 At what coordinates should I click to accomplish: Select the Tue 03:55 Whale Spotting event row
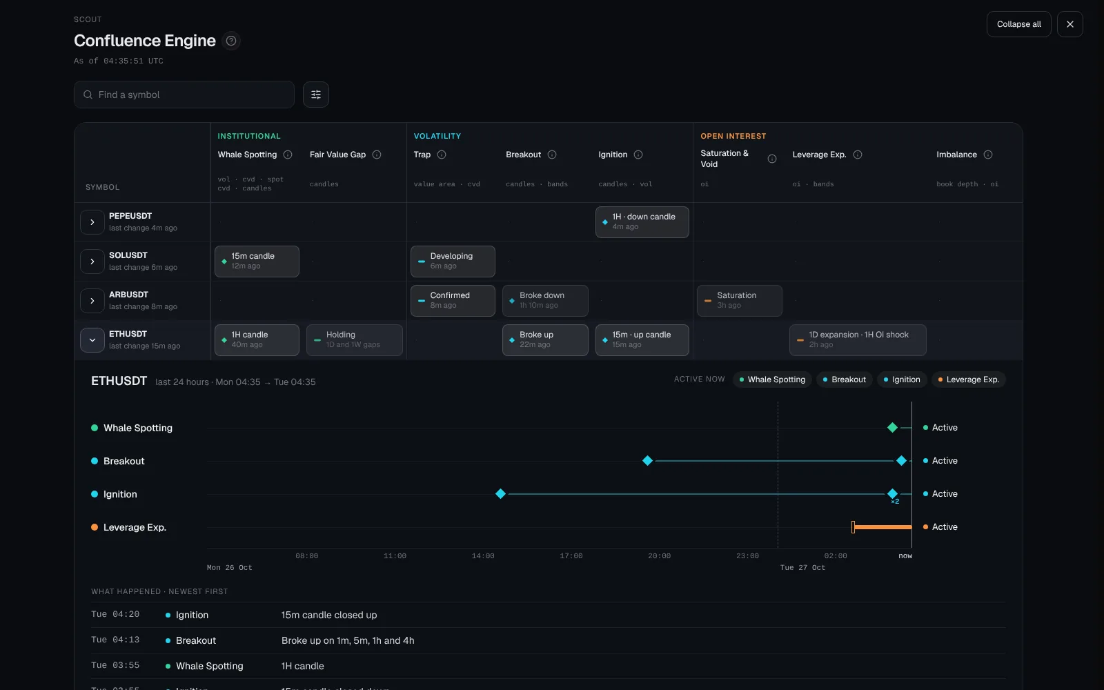(548, 666)
